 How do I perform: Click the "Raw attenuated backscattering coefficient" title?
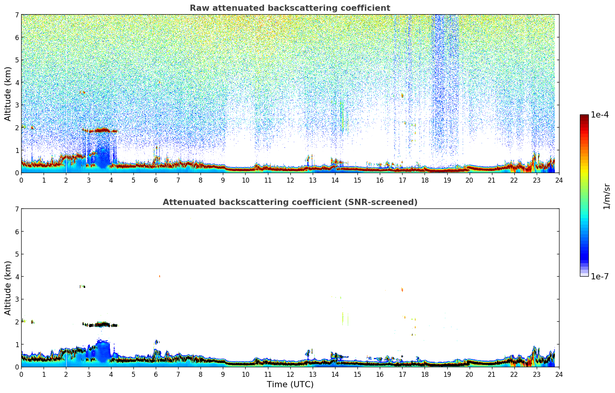(290, 8)
